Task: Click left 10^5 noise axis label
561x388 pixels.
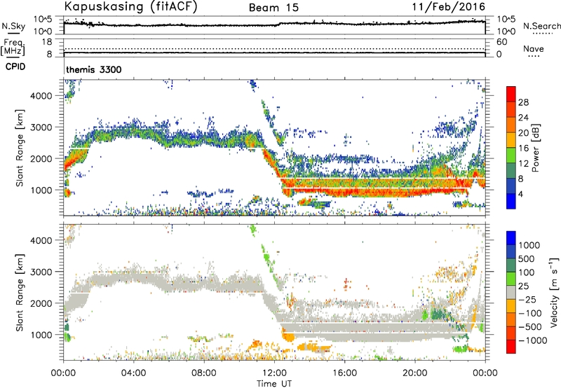Action: click(43, 20)
